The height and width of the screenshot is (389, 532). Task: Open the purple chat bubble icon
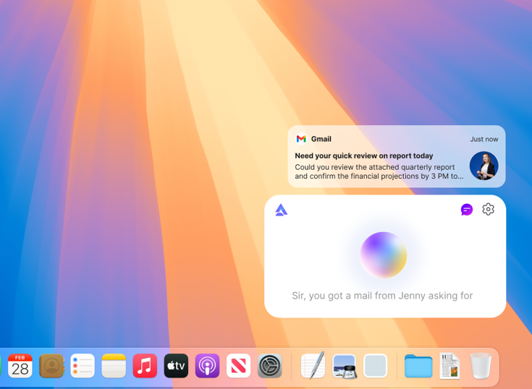click(467, 210)
